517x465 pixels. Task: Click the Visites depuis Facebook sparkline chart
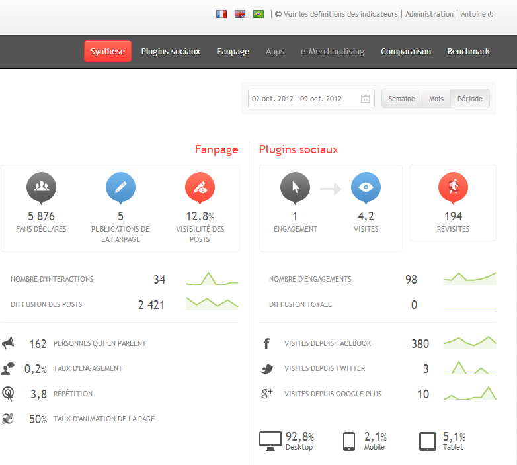pyautogui.click(x=469, y=343)
